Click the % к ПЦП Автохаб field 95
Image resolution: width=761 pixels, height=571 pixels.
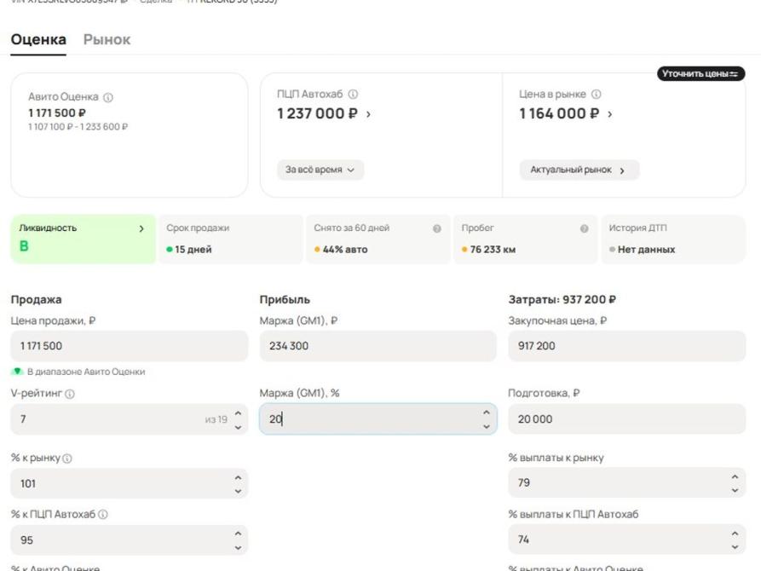129,540
